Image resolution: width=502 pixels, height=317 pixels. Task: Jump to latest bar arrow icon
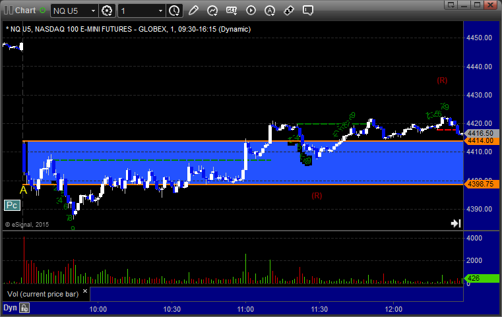tap(456, 223)
